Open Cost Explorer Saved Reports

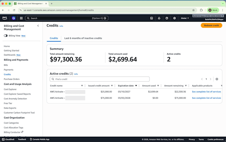17,94
